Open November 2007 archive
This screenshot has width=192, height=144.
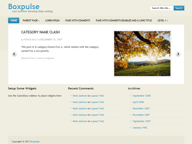(x=141, y=115)
